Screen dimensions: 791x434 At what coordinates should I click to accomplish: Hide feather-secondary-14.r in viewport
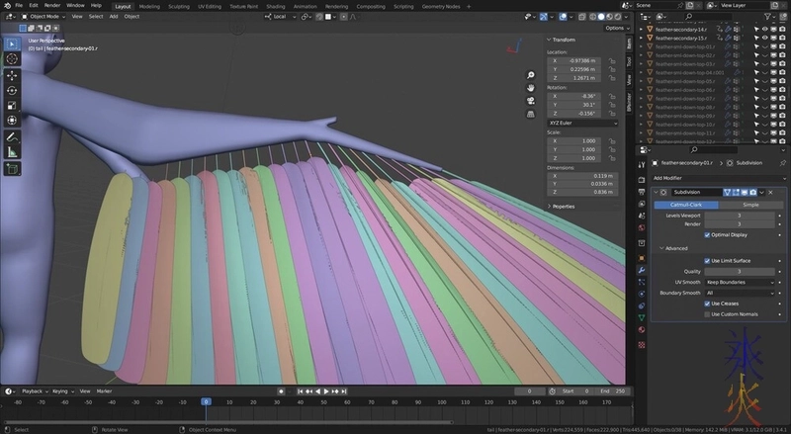point(764,30)
